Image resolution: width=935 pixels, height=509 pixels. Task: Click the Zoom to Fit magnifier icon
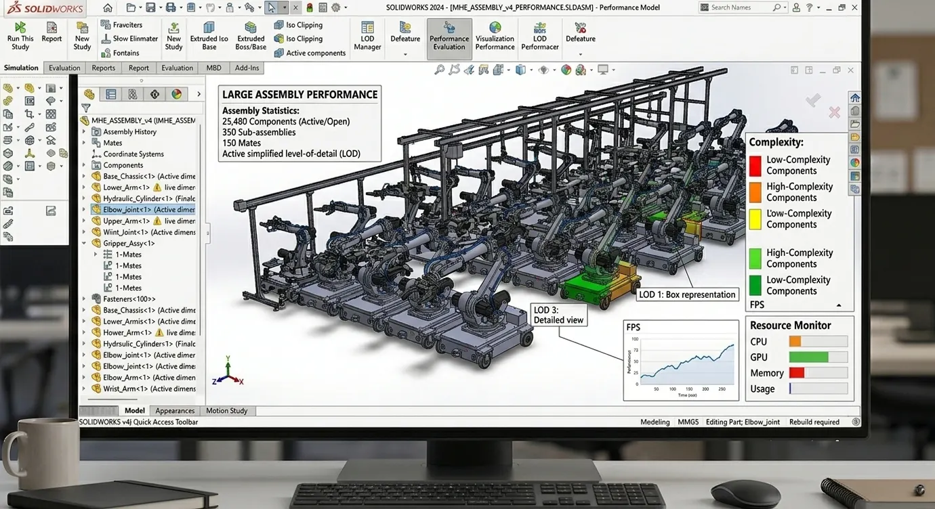click(440, 70)
